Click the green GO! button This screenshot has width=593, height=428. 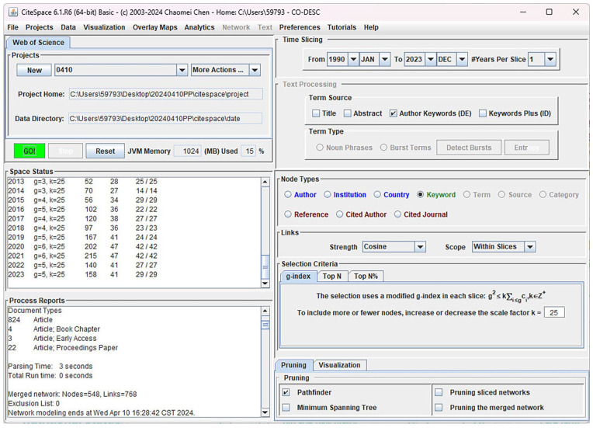[x=29, y=151]
